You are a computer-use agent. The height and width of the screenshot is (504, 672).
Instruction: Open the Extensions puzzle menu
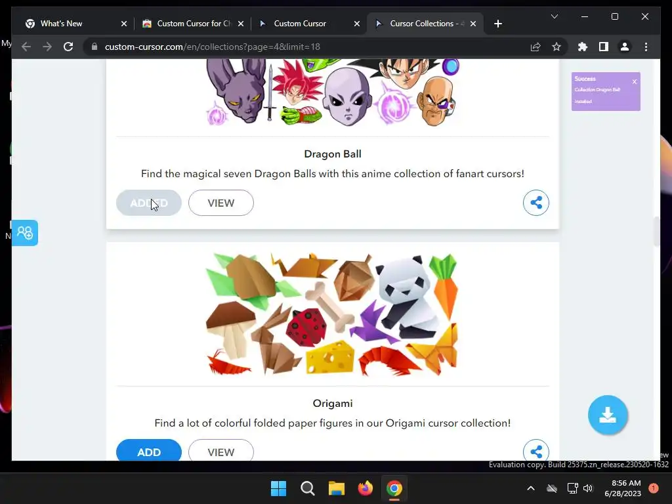pos(583,47)
